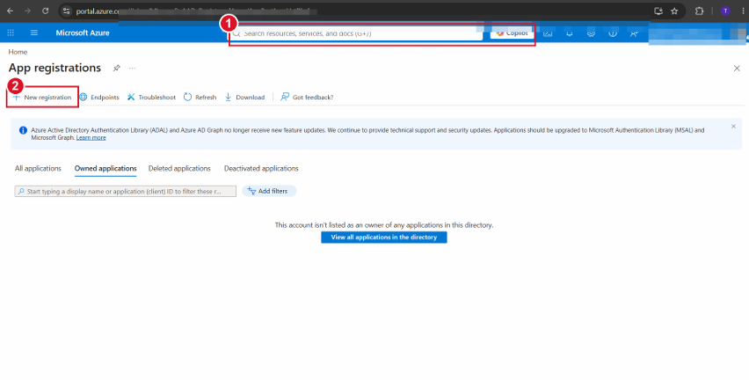Click the site information icon in address bar
The height and width of the screenshot is (380, 749).
(x=67, y=11)
